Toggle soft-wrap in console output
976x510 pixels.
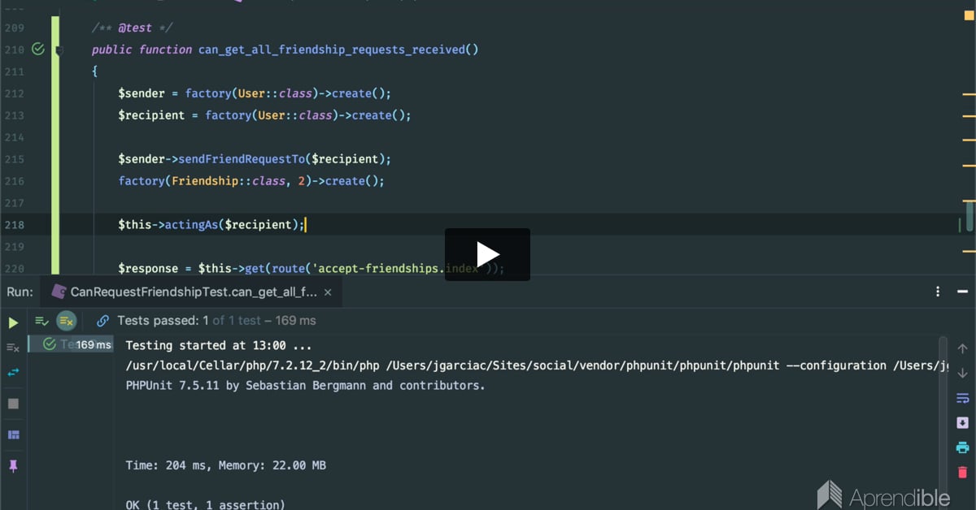click(x=962, y=398)
